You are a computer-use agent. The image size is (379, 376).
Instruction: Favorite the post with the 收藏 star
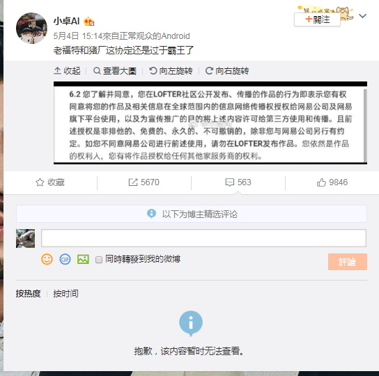pyautogui.click(x=50, y=182)
